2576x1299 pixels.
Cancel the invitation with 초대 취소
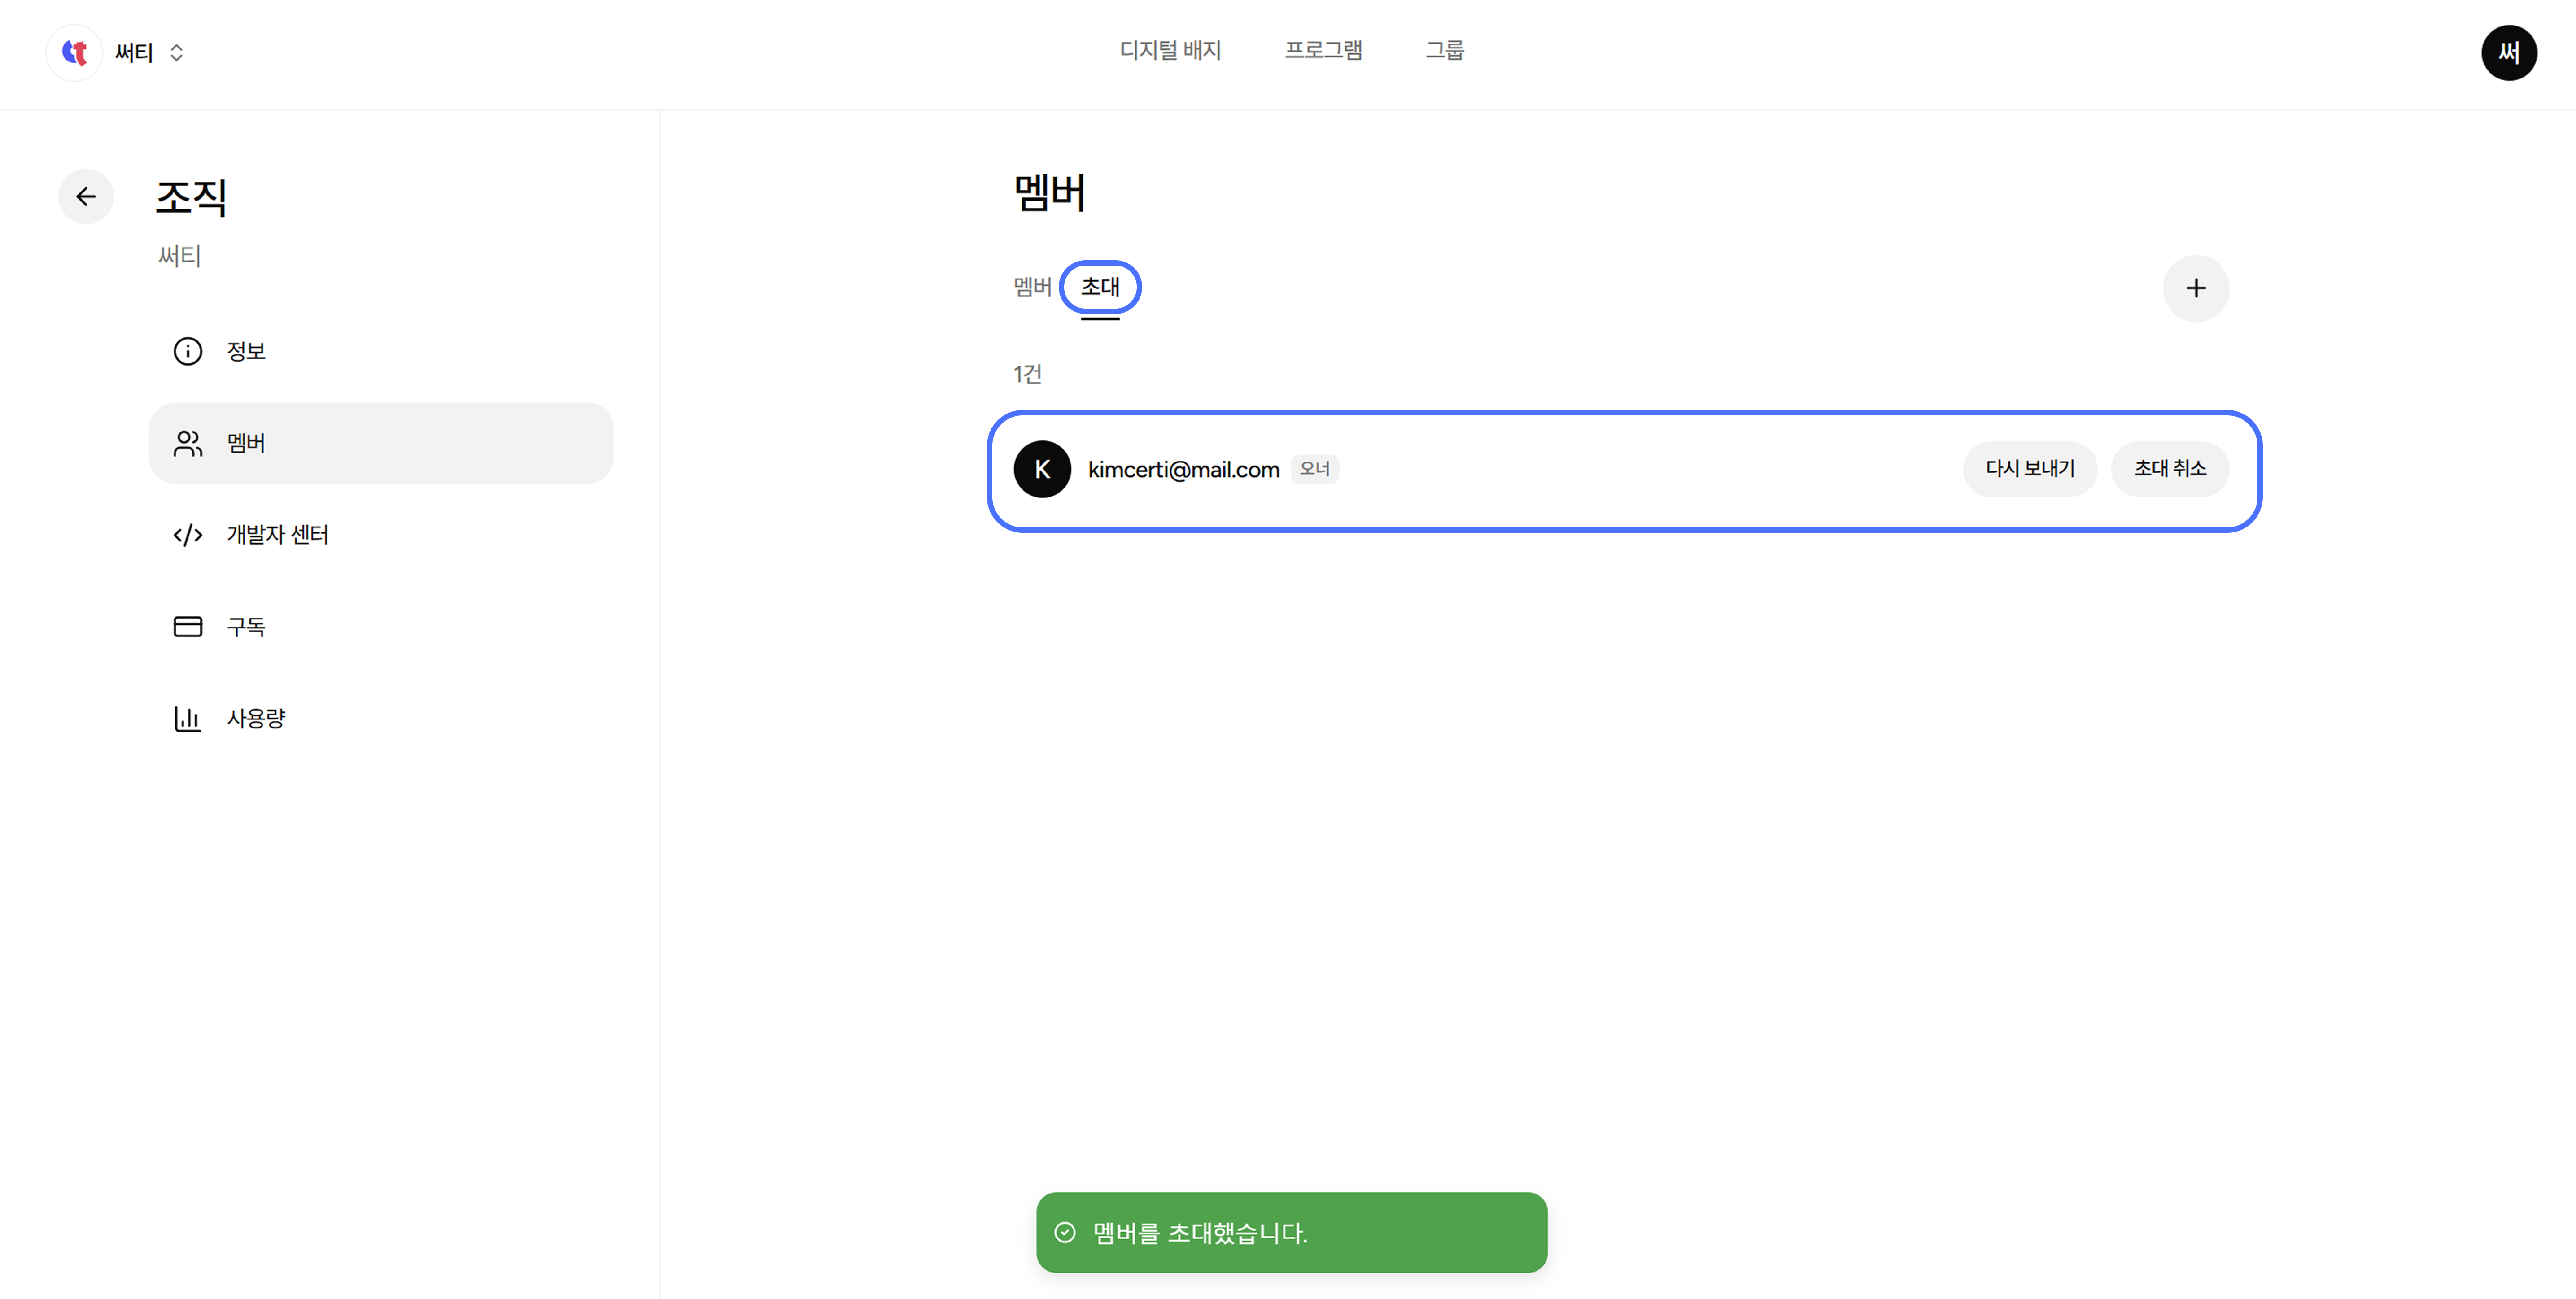coord(2170,469)
